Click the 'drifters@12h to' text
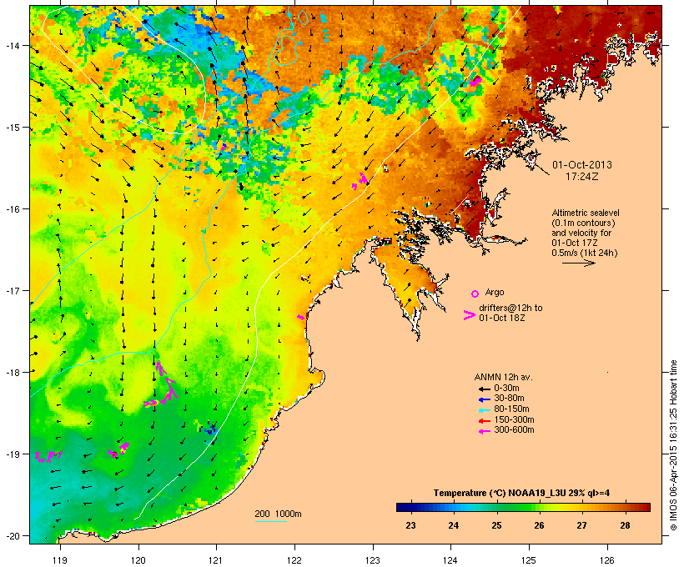Screen dimensions: 684x567 (510, 308)
